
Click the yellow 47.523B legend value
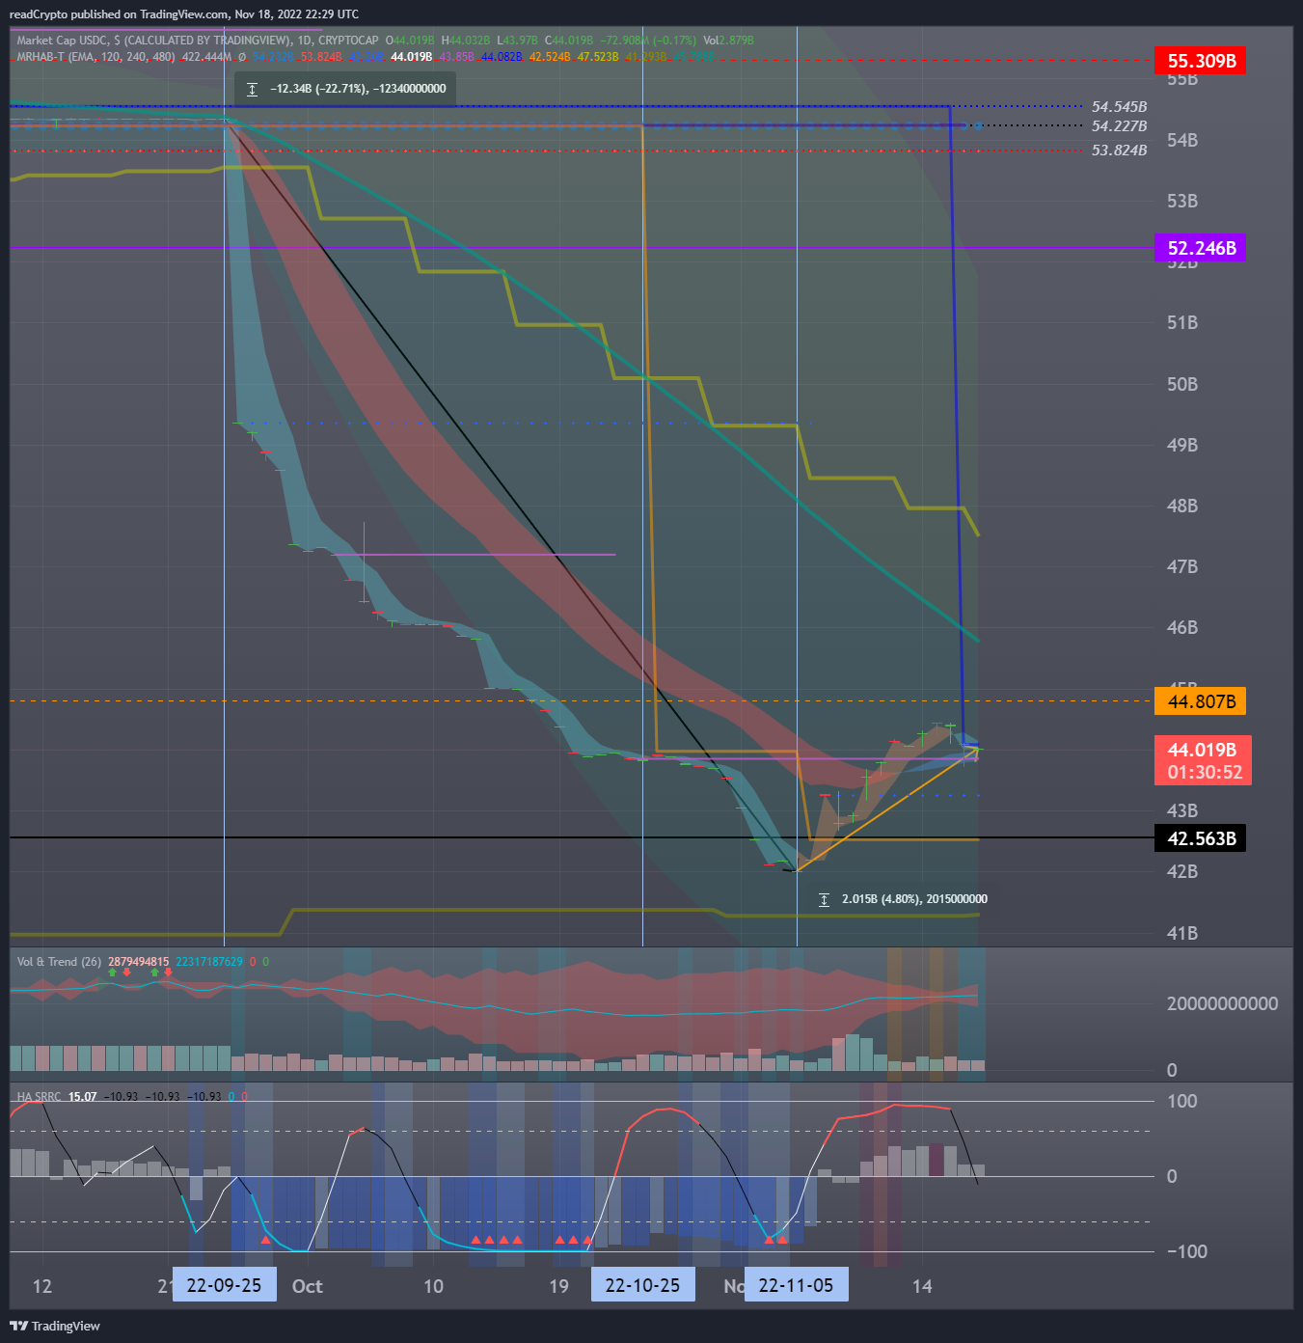click(598, 57)
